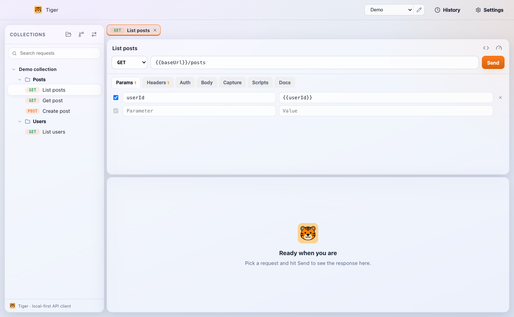
Task: Click the speedometer gauge icon
Action: coord(499,48)
